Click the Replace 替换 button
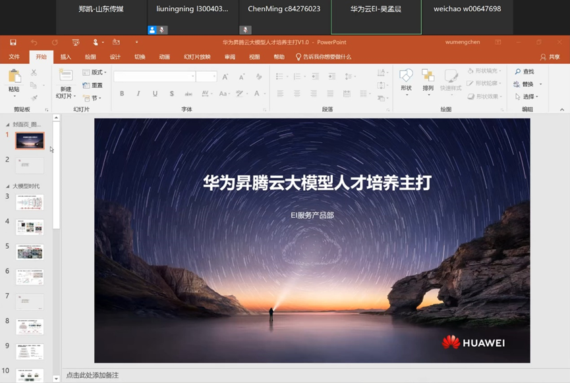The width and height of the screenshot is (570, 383). point(524,84)
